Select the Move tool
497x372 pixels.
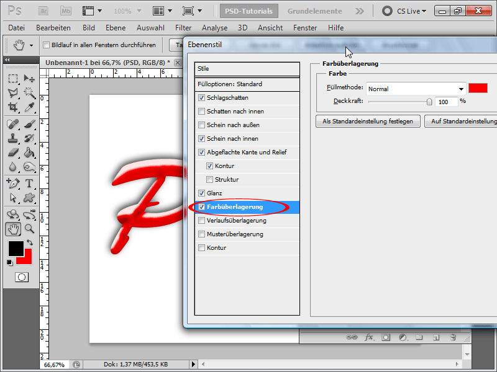[x=29, y=78]
